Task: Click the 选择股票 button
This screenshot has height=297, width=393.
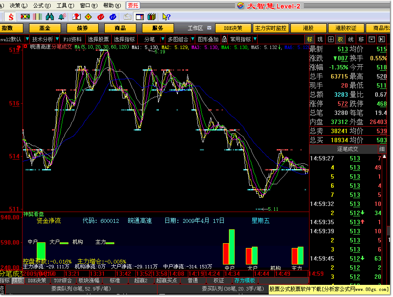Action: pos(98,39)
